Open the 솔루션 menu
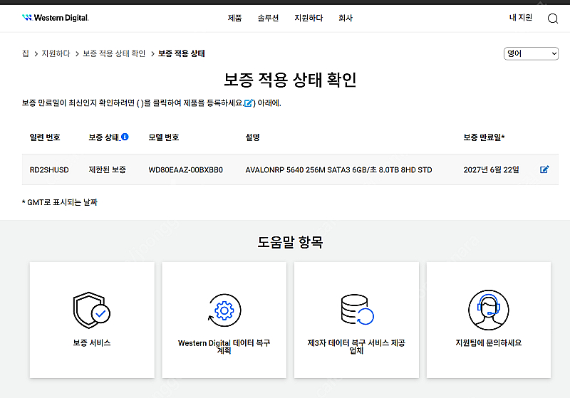 pos(268,18)
